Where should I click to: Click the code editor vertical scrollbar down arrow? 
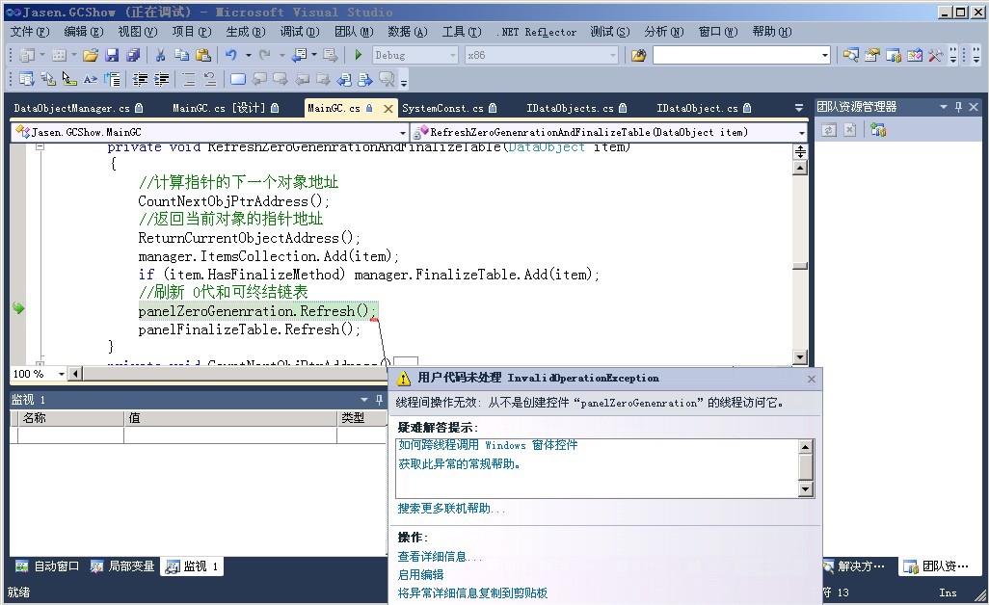(x=800, y=357)
